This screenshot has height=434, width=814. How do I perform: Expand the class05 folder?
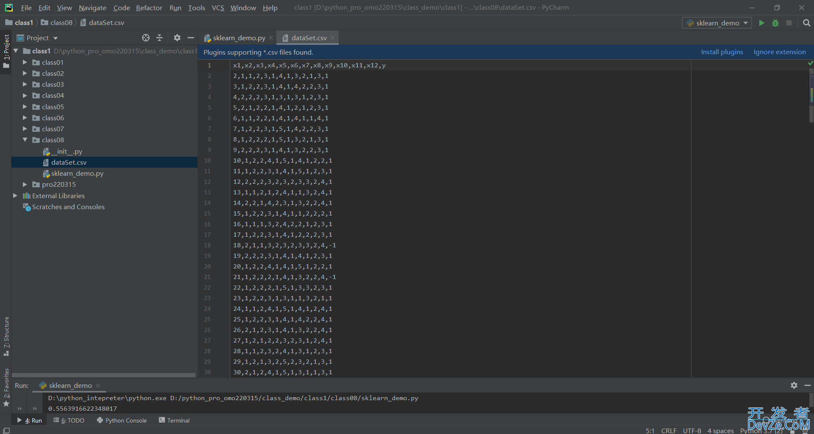(x=25, y=107)
